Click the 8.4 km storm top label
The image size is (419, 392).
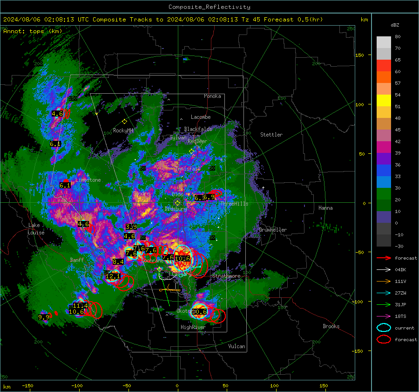click(118, 261)
